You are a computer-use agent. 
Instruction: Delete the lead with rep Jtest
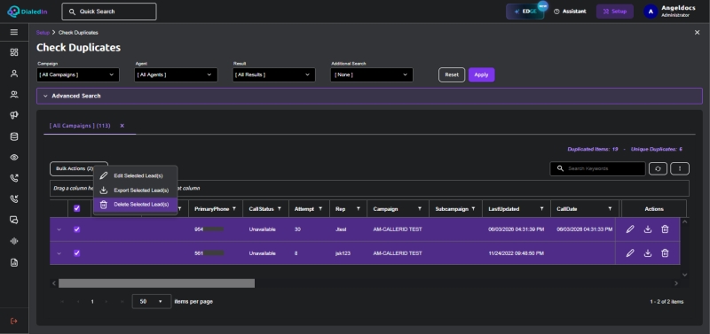[665, 229]
